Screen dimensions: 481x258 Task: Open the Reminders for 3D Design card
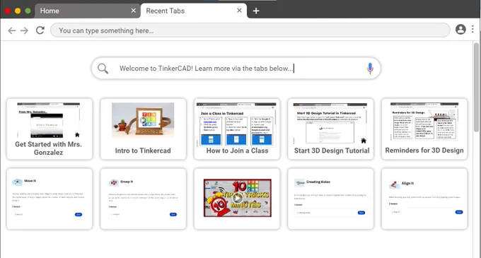pyautogui.click(x=424, y=129)
